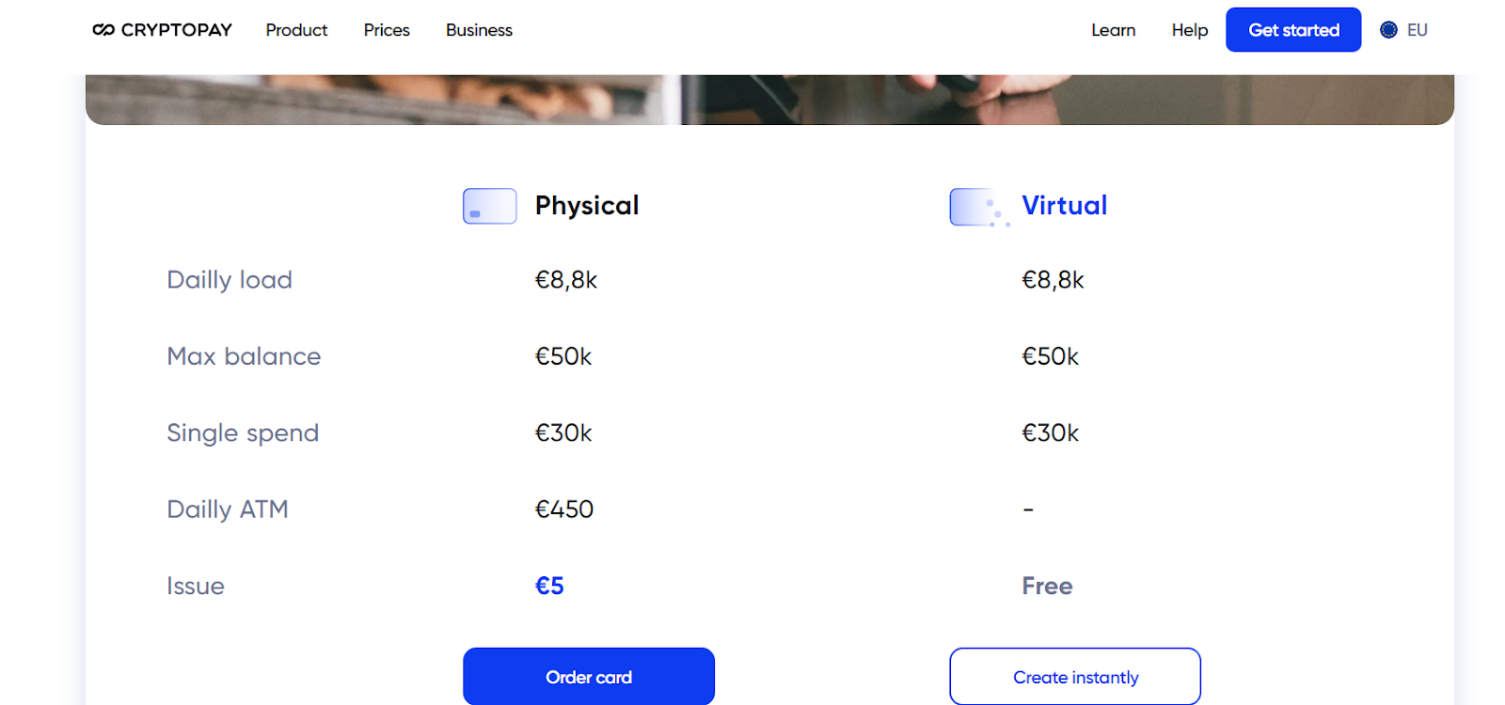Click the Cryptopay infinity logo icon
The width and height of the screenshot is (1505, 705).
[x=103, y=30]
